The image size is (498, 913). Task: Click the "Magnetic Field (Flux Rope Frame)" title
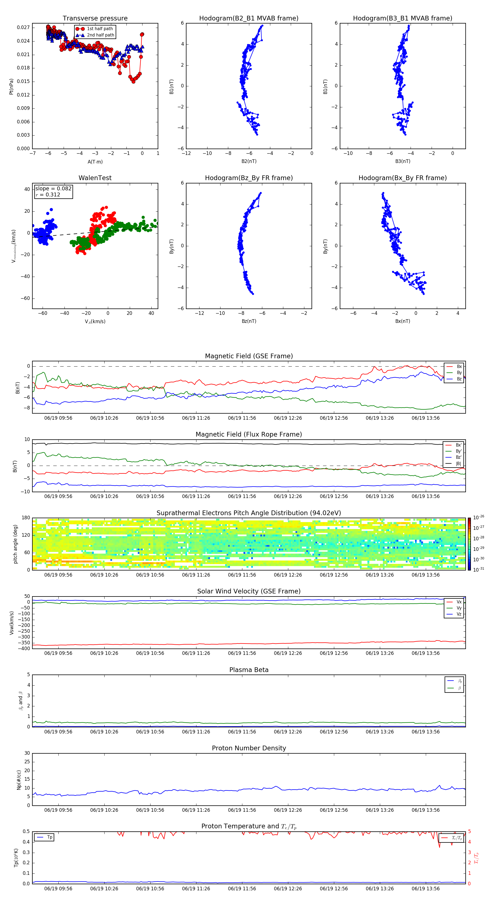click(249, 434)
